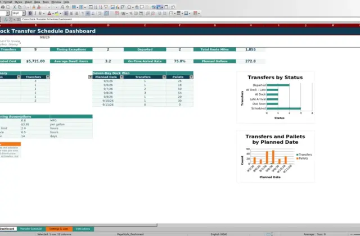360x236 pixels.
Task: Click the Insert Comment icon
Action: [142, 7]
